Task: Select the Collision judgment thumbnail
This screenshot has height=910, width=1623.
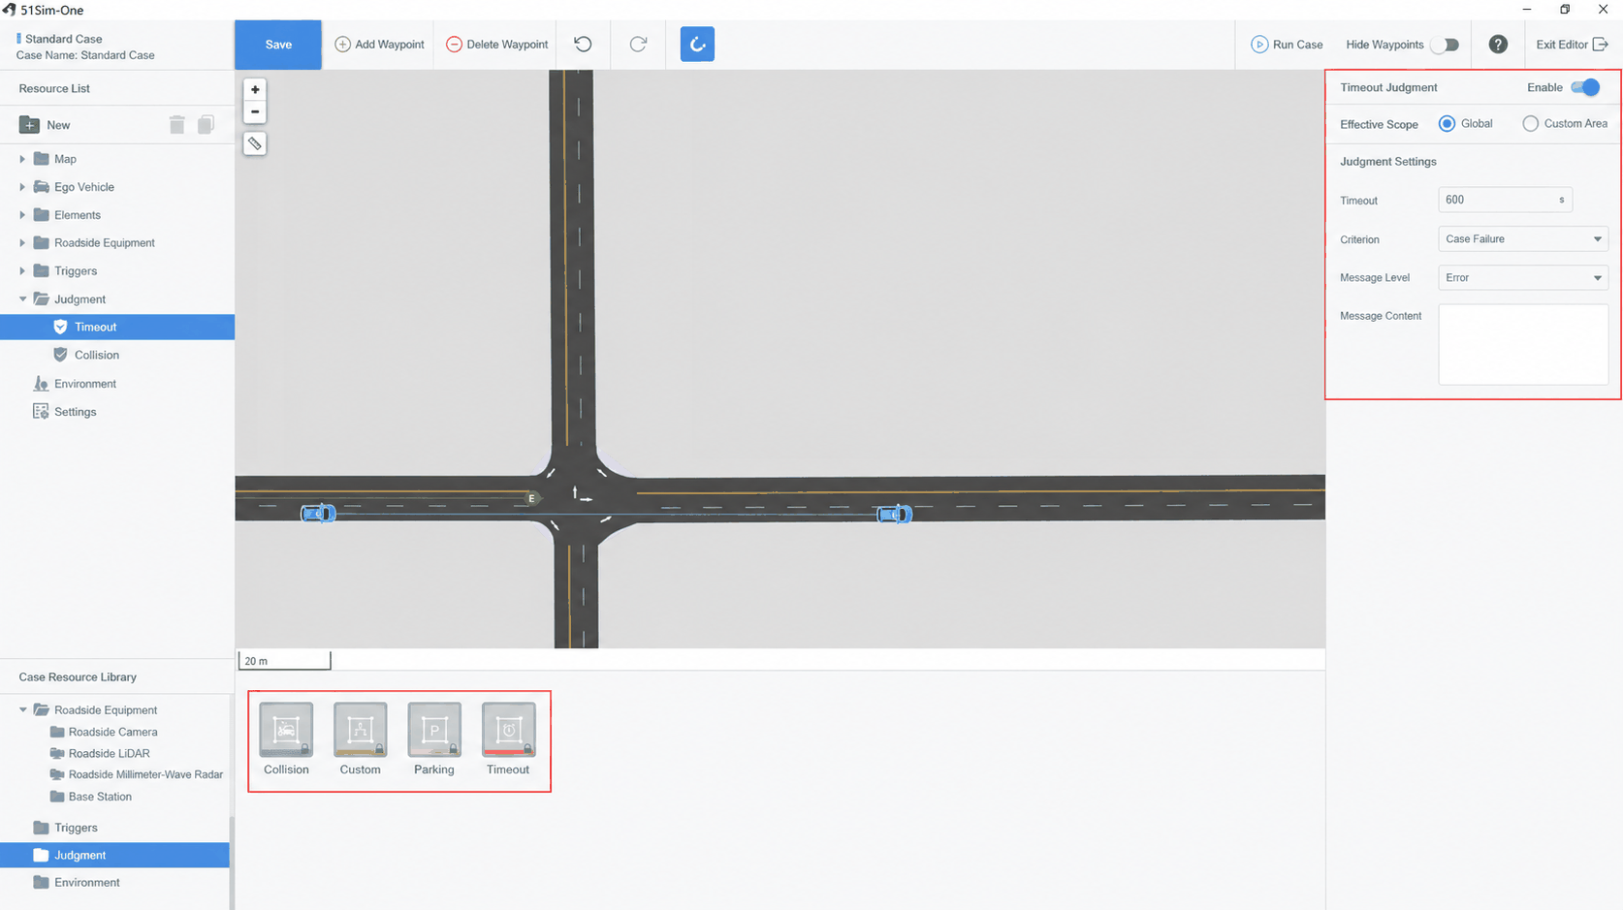Action: [x=286, y=730]
